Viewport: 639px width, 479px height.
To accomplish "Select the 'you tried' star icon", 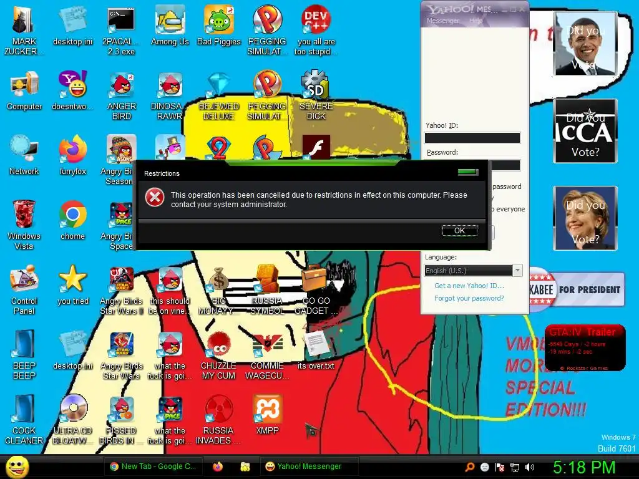I will coord(73,285).
